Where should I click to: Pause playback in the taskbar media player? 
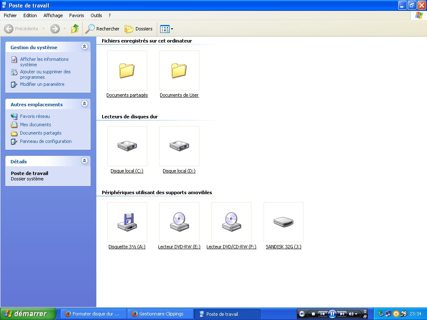[x=332, y=314]
